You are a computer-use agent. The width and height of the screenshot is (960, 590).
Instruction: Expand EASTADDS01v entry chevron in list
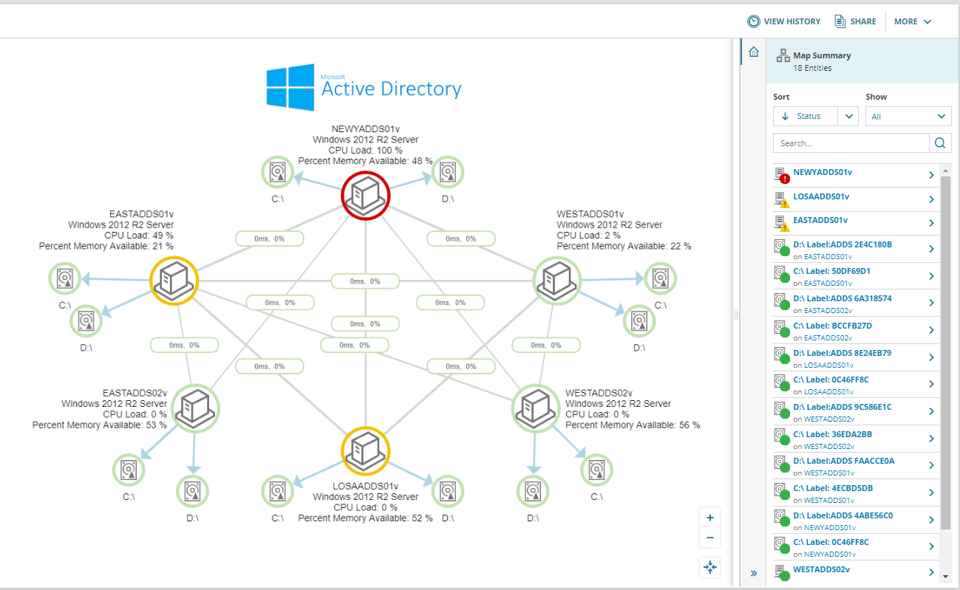[931, 223]
